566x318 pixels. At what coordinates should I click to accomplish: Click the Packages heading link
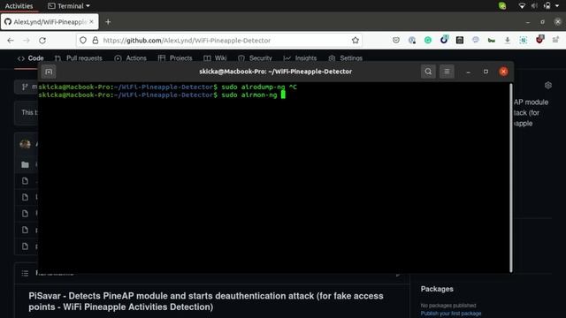[437, 289]
